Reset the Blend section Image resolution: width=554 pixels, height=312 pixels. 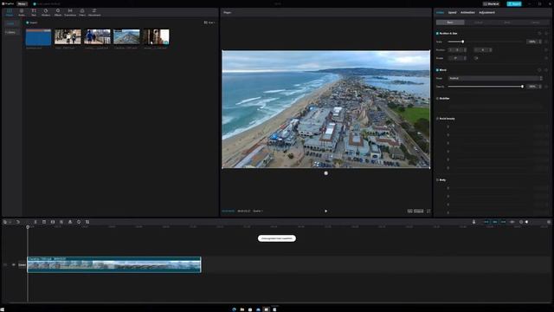(539, 70)
